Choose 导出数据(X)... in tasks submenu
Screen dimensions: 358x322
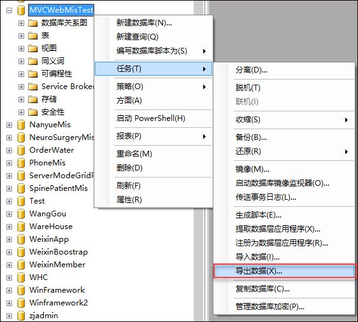pos(284,271)
